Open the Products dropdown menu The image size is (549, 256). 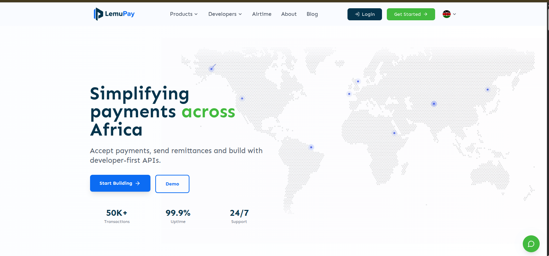click(184, 14)
